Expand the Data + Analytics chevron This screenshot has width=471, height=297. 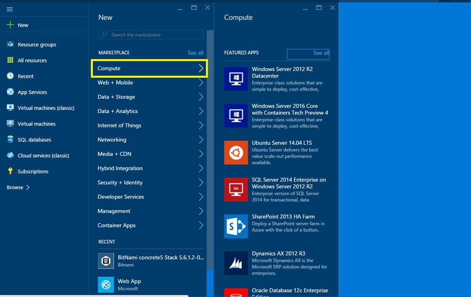pyautogui.click(x=201, y=111)
